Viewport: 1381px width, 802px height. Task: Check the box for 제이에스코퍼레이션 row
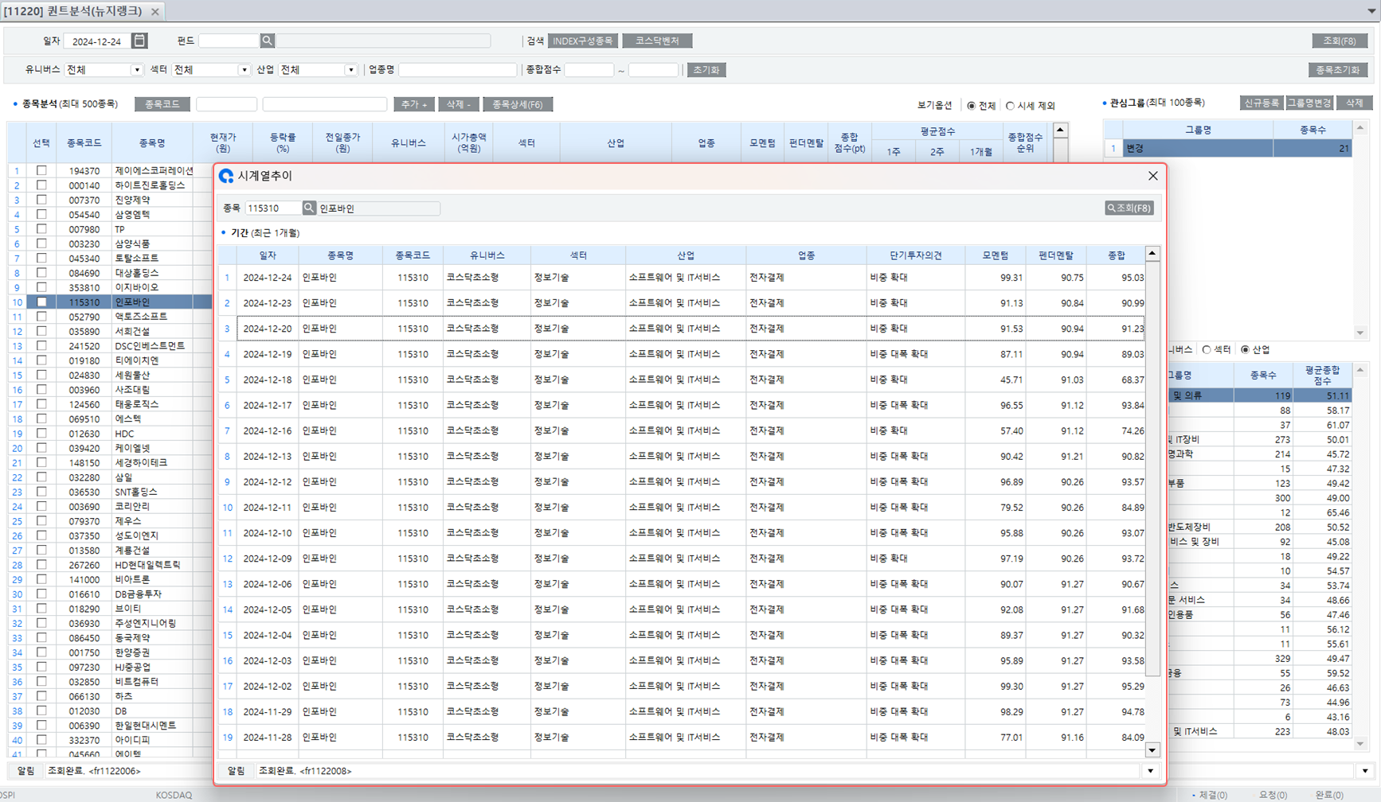coord(41,170)
